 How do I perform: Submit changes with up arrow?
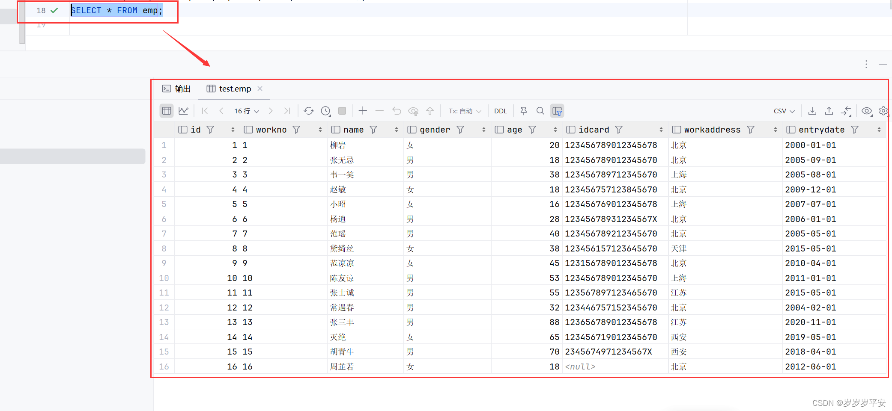[430, 111]
